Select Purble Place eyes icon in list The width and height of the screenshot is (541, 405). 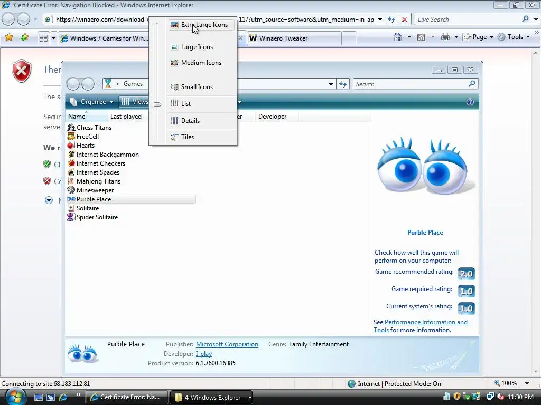click(x=71, y=199)
